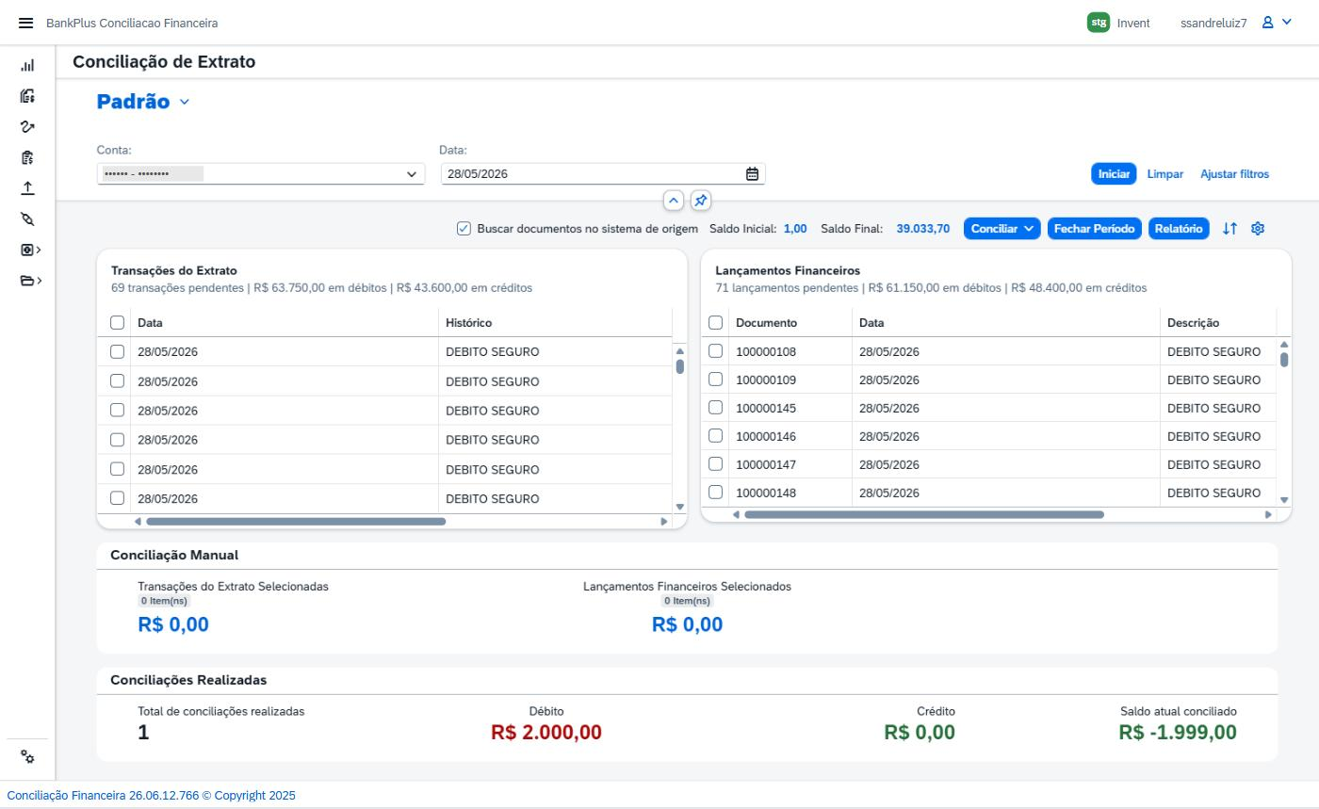Check the row for document 100000108
This screenshot has height=809, width=1319.
(715, 351)
